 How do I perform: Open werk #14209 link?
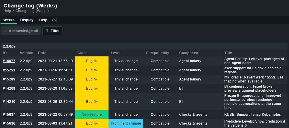coord(9,88)
